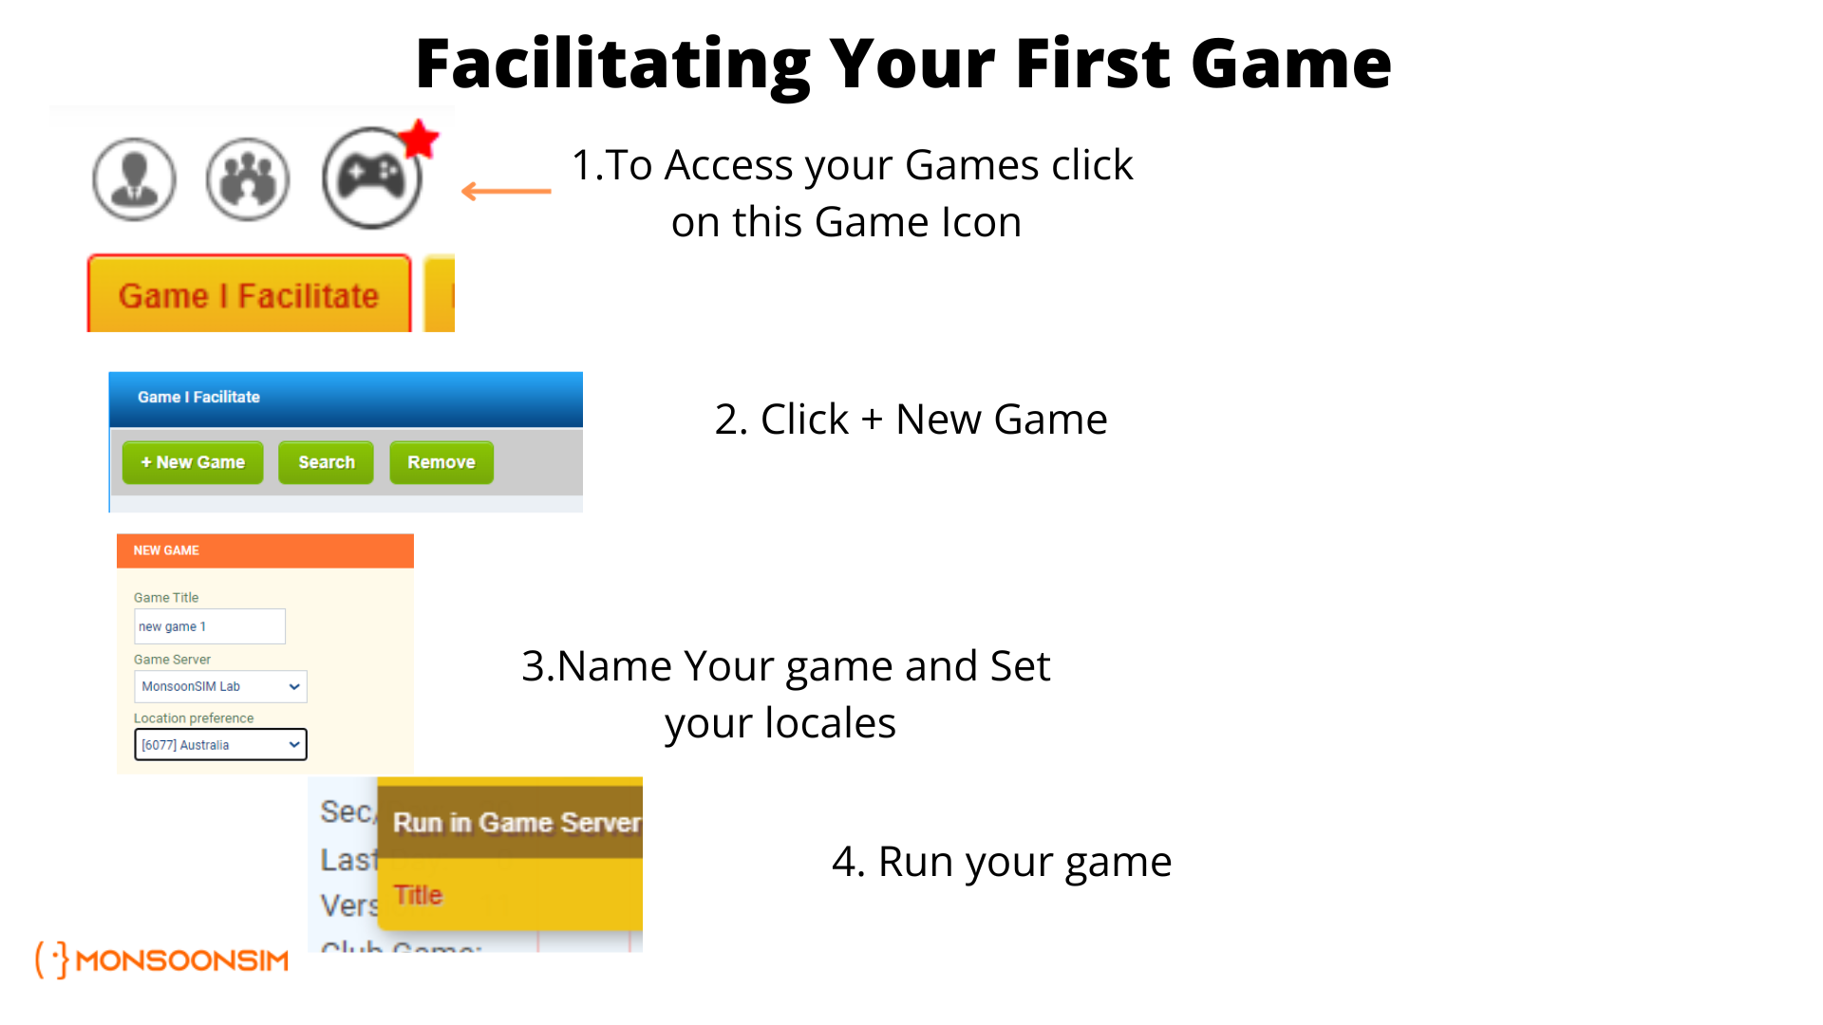Screen dimensions: 1823x1025
Task: Toggle the MonsoonSIM Lab server selection
Action: coord(219,686)
